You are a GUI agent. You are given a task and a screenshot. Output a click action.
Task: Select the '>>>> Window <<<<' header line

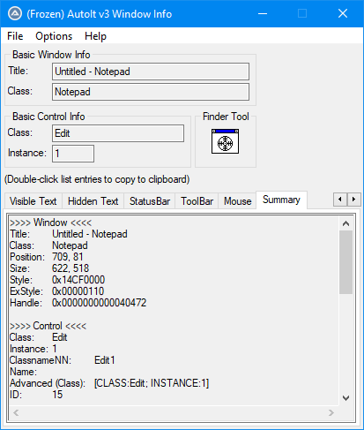pyautogui.click(x=50, y=223)
